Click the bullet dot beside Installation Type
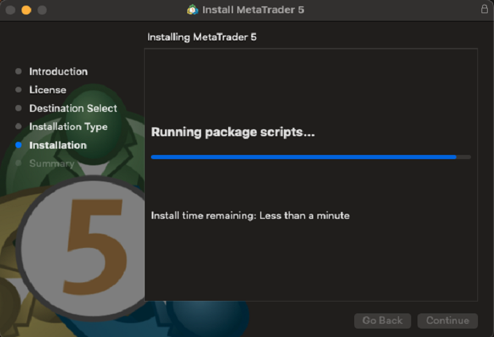The height and width of the screenshot is (337, 494). [19, 126]
